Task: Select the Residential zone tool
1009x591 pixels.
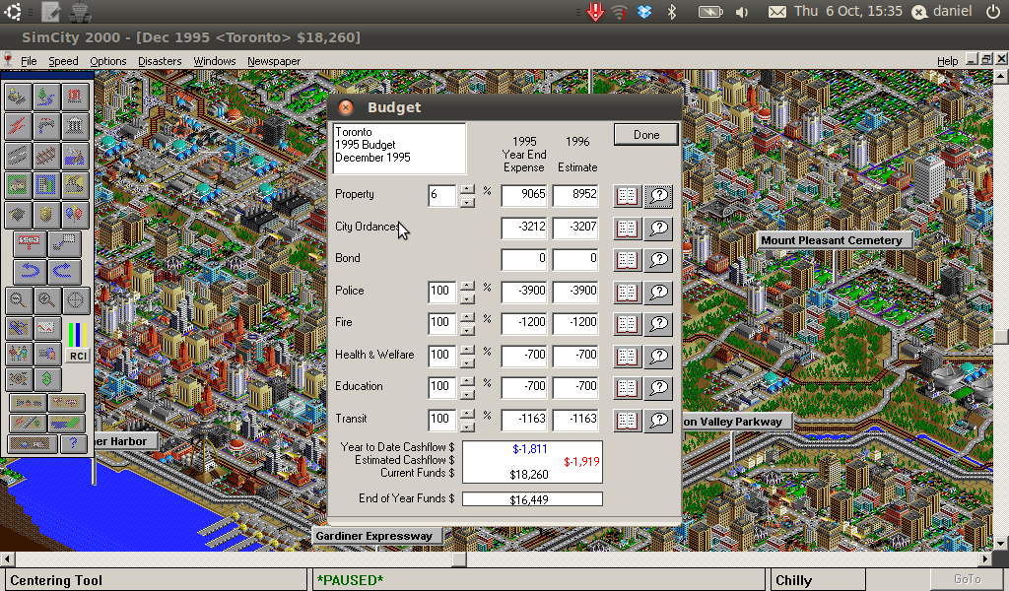Action: pyautogui.click(x=18, y=185)
